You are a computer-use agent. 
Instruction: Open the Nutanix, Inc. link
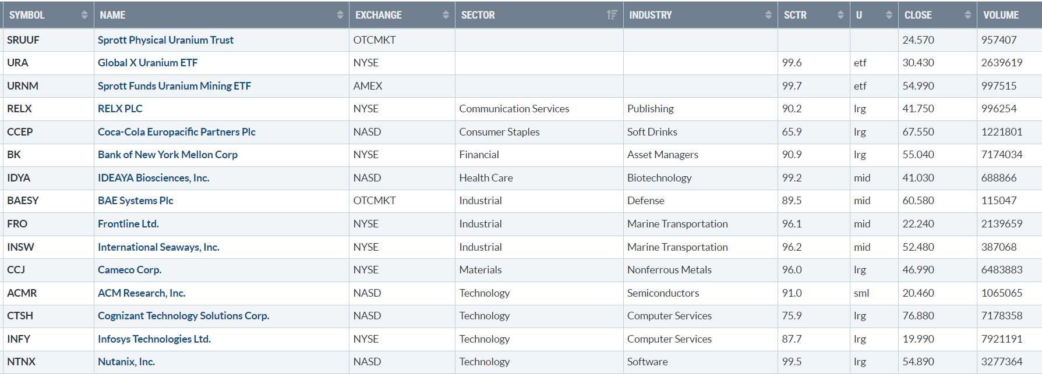pos(126,362)
